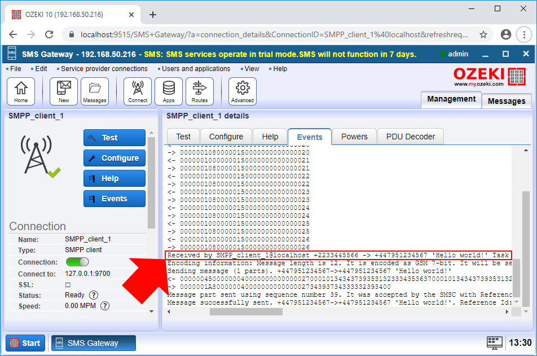The width and height of the screenshot is (537, 356).
Task: Open the Messages folder toolbar icon
Action: pos(95,91)
